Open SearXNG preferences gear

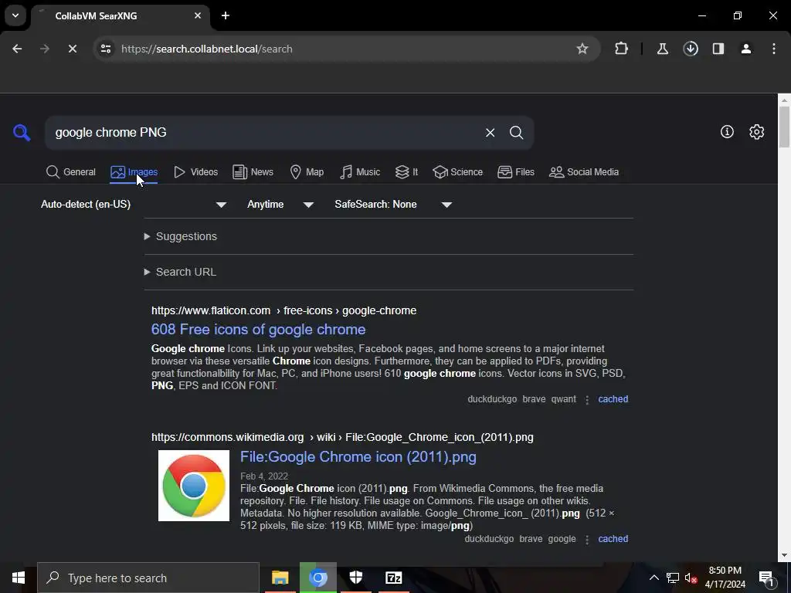757,131
